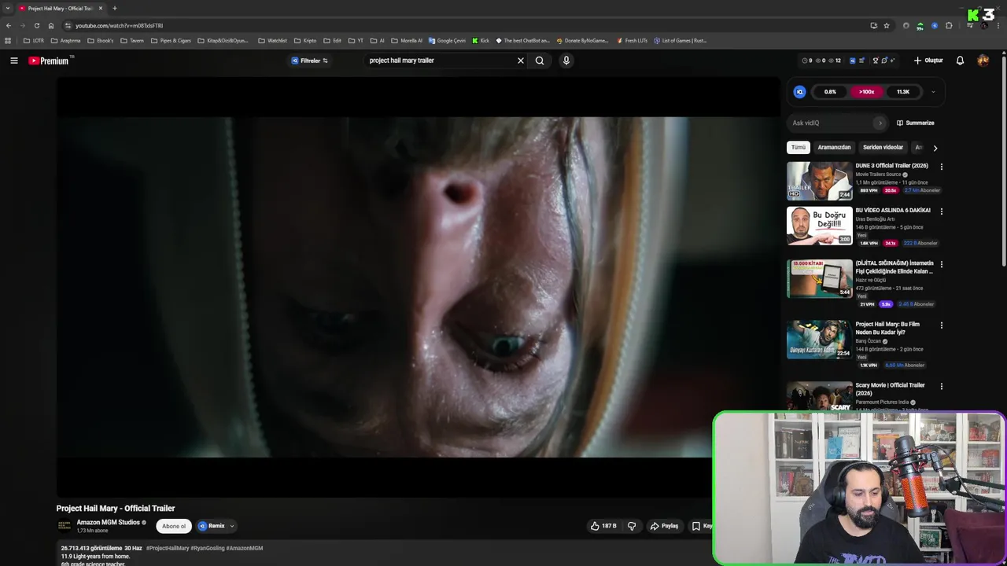Open the #ProjectHailMary hashtag link
This screenshot has width=1007, height=566.
(168, 548)
